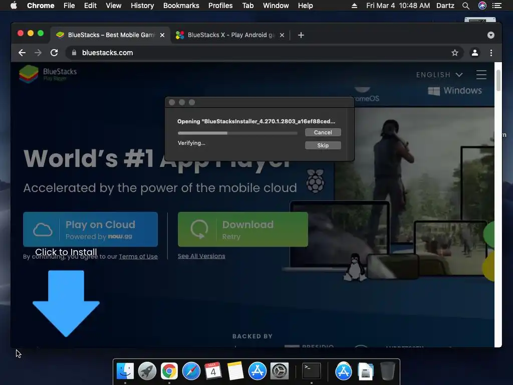The image size is (513, 385).
Task: Switch to the BlueStacks – Best Mobile Gaming tab
Action: [110, 35]
